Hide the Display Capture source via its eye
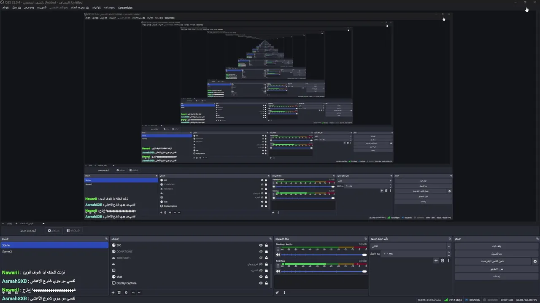Screen dimensions: 540x303 click(x=261, y=283)
